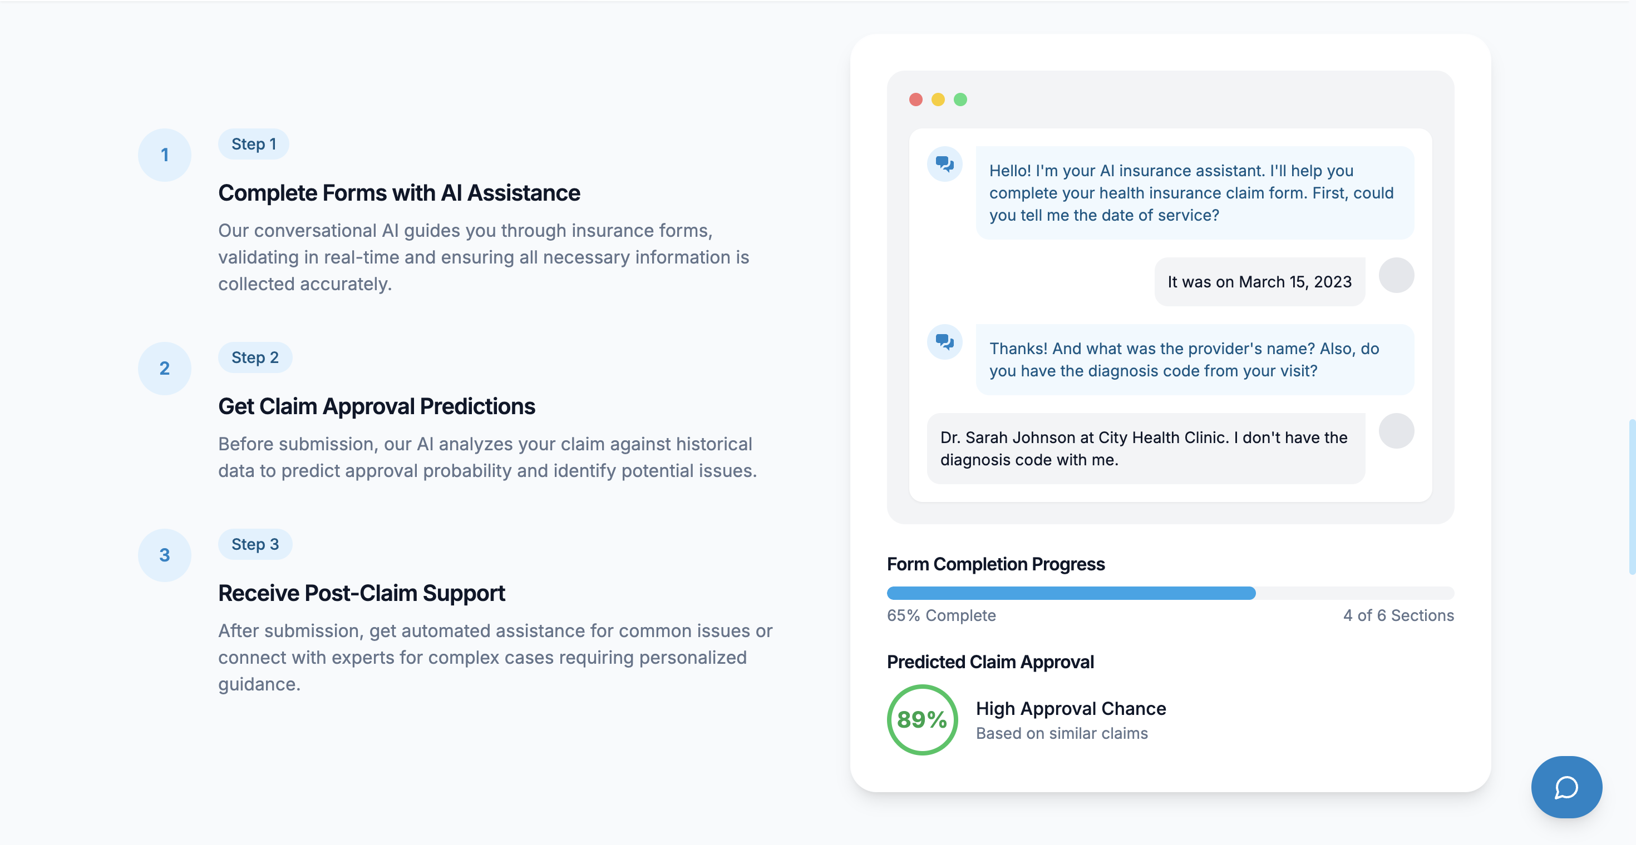
Task: Click the 89% approval circle indicator
Action: [x=922, y=719]
